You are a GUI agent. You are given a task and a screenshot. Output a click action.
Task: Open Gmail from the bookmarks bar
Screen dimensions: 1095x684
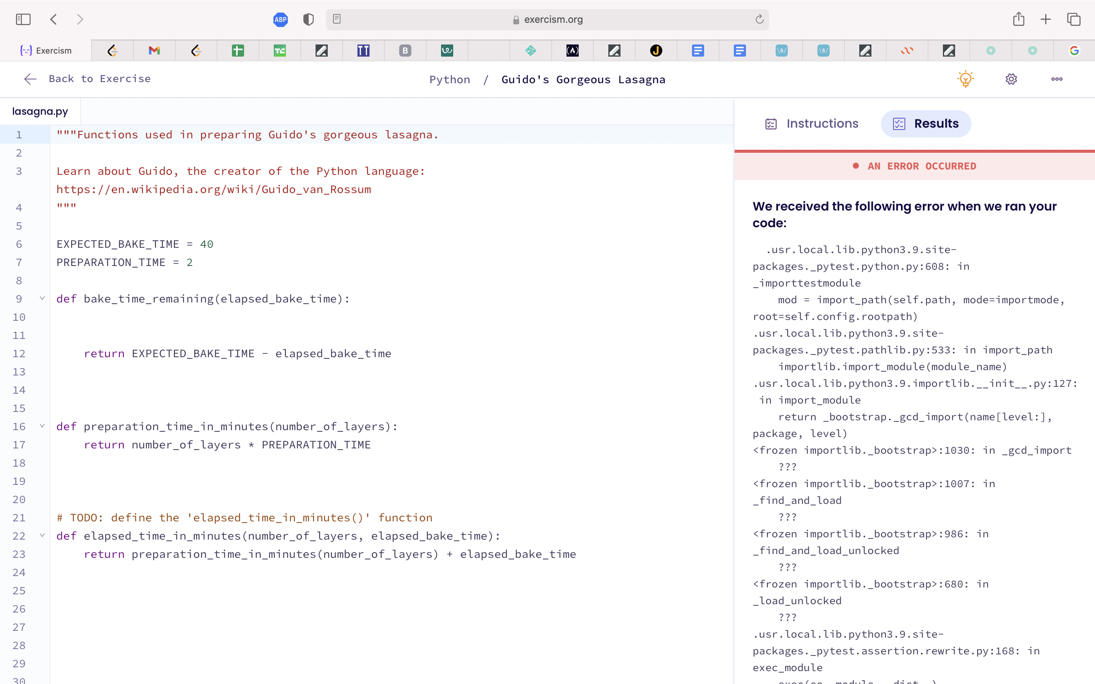coord(154,50)
